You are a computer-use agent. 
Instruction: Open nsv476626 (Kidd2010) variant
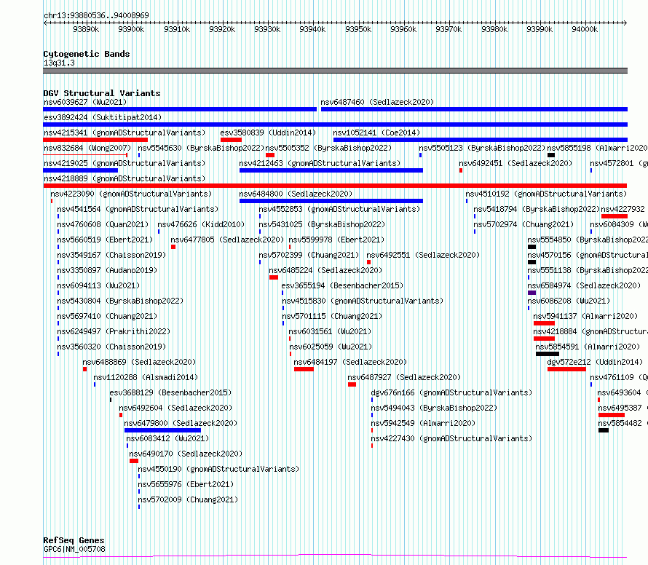[x=201, y=224]
